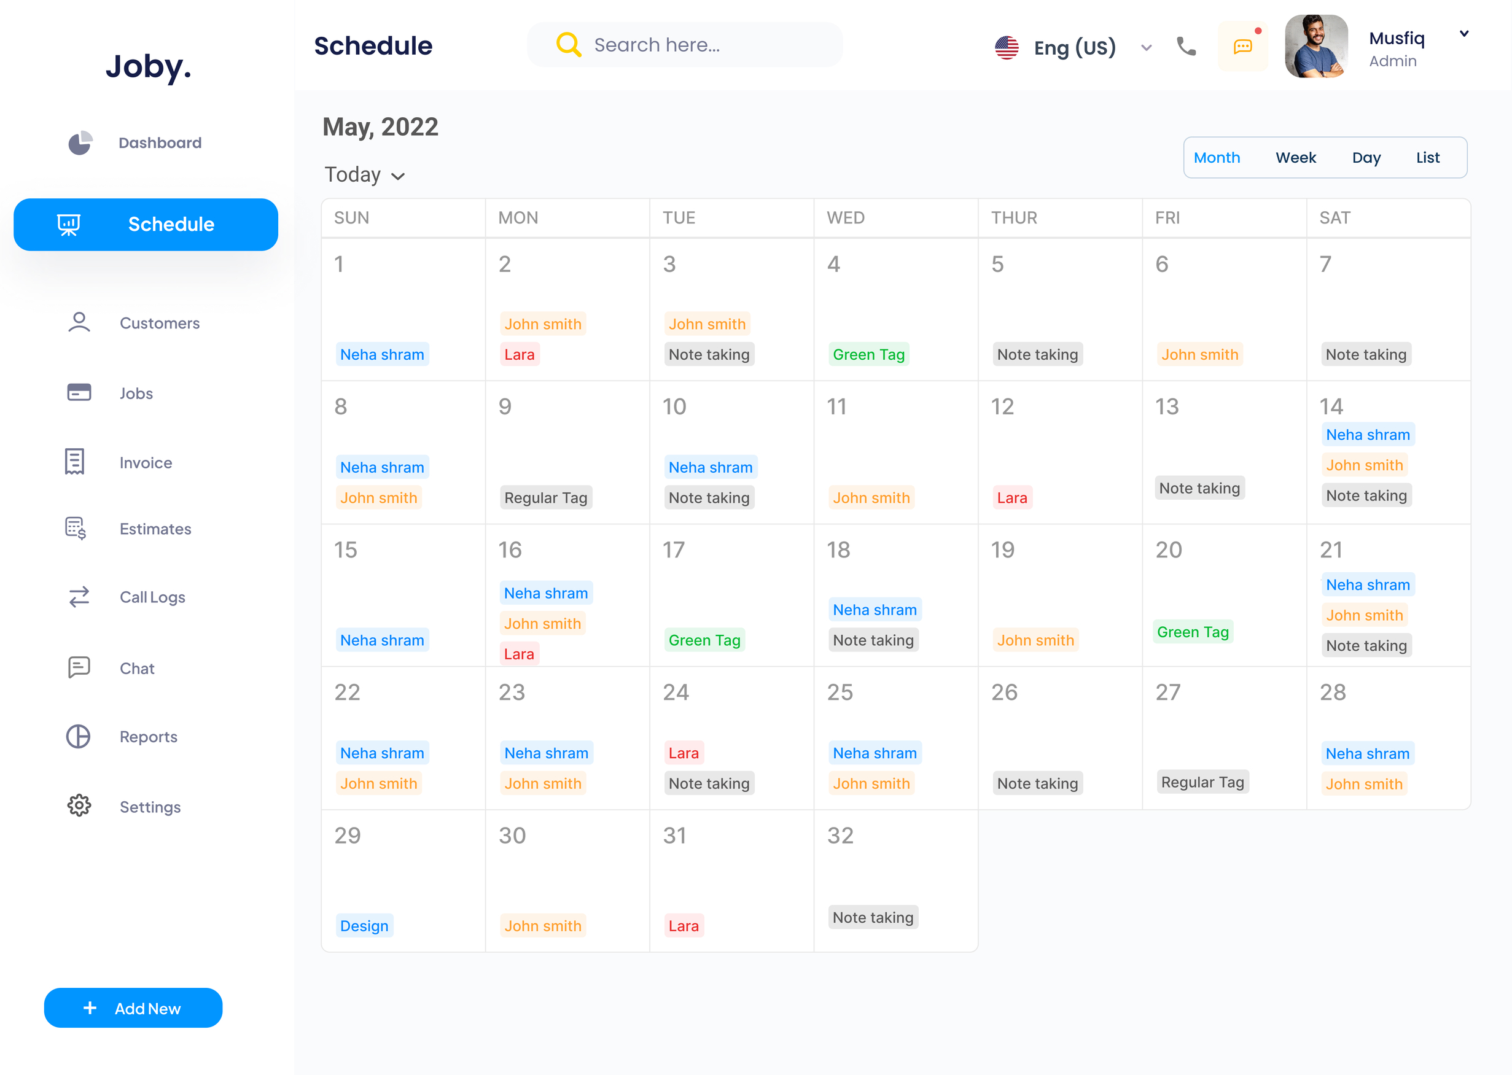Expand admin user profile menu
The height and width of the screenshot is (1075, 1512).
[1464, 33]
